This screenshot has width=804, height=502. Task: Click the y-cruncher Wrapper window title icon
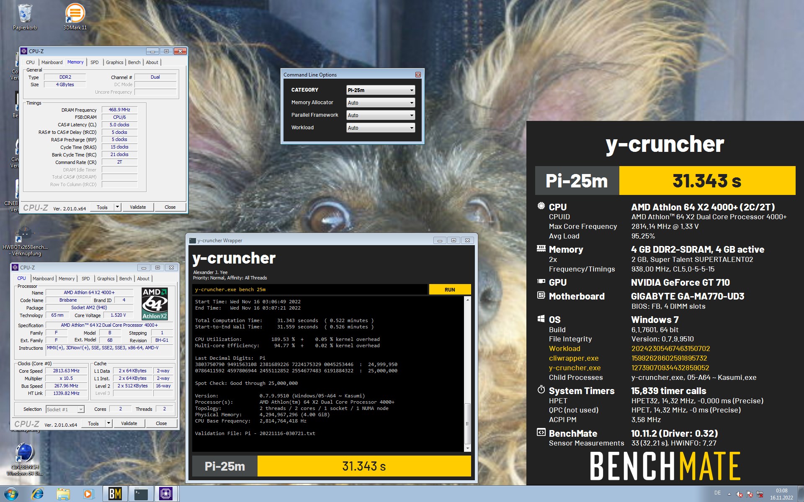pos(193,241)
